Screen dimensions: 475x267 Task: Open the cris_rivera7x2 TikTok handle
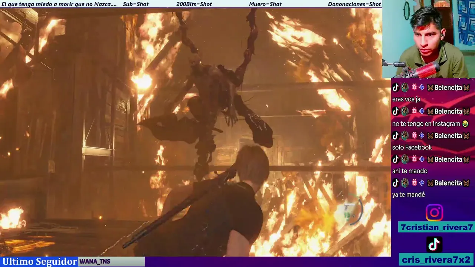pyautogui.click(x=436, y=260)
